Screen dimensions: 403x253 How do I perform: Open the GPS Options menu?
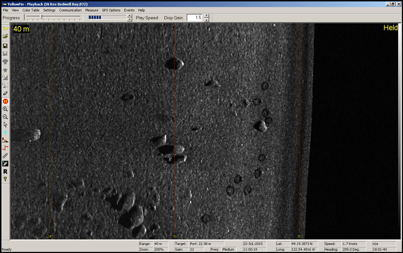point(111,10)
